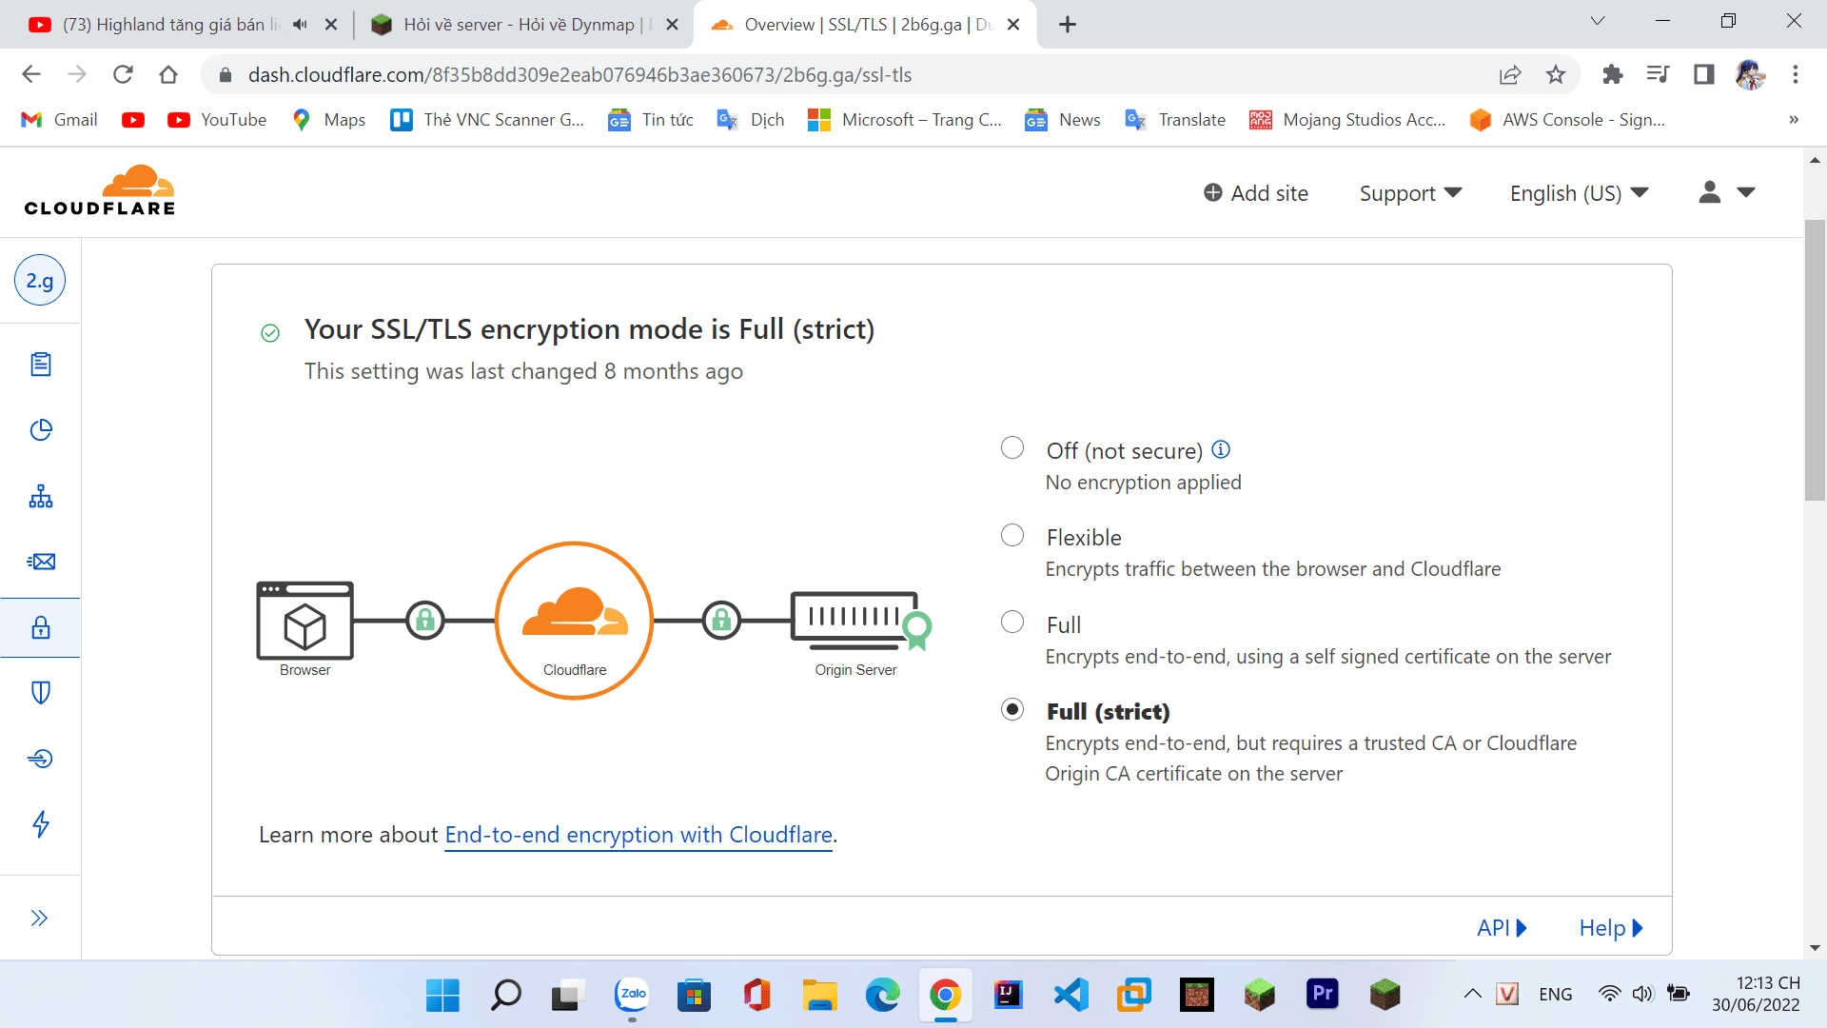Image resolution: width=1827 pixels, height=1028 pixels.
Task: Open Email envelope sidebar icon
Action: coord(40,562)
